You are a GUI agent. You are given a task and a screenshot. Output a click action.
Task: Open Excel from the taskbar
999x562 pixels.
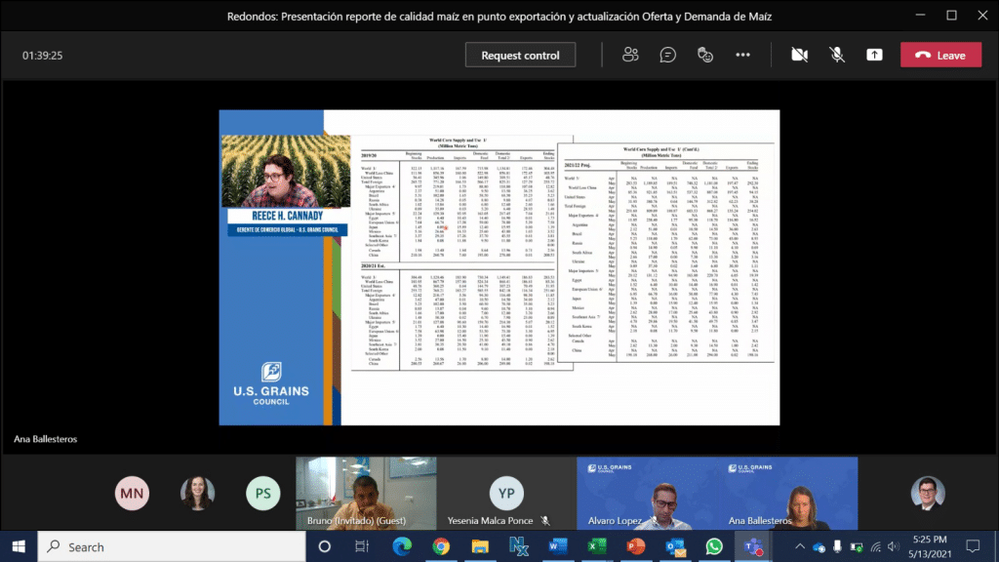pyautogui.click(x=596, y=547)
